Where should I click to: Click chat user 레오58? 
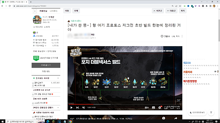[x=187, y=63]
